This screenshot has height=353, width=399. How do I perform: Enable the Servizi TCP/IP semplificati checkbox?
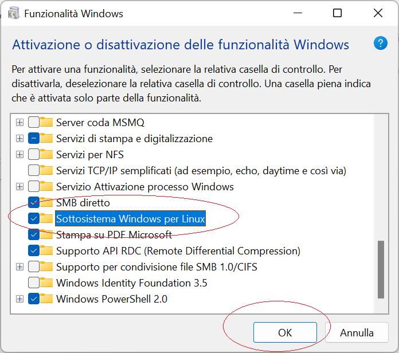(34, 170)
